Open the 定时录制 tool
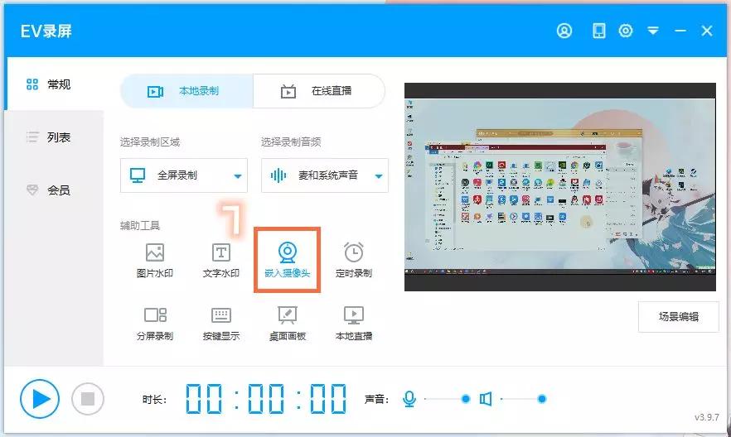The image size is (731, 437). click(x=354, y=261)
